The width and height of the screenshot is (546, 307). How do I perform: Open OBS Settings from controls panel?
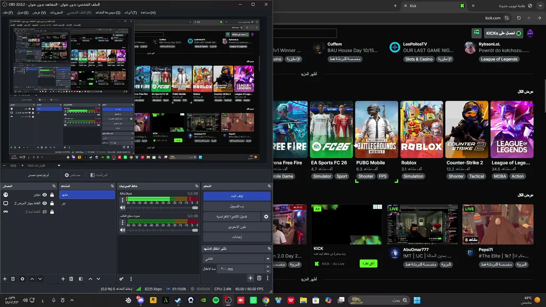point(237,237)
